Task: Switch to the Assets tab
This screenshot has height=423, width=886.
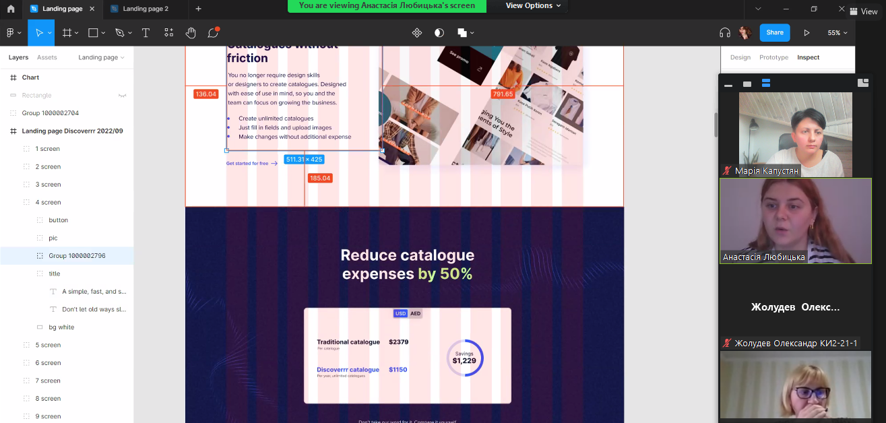Action: coord(47,57)
